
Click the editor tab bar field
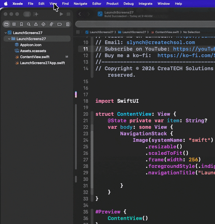pos(145,24)
